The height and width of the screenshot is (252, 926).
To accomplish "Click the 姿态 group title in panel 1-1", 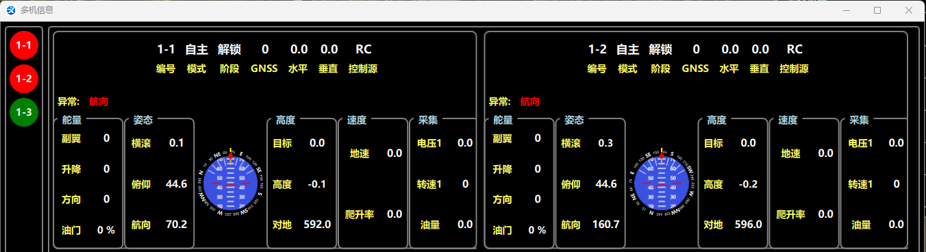I will (x=143, y=120).
